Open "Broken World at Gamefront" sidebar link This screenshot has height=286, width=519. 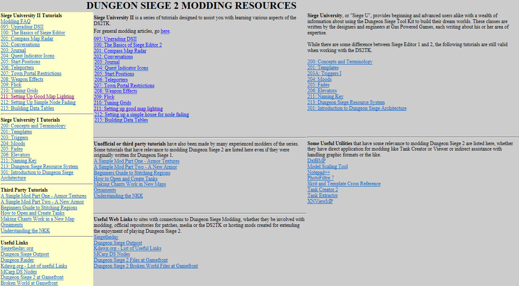pos(29,283)
